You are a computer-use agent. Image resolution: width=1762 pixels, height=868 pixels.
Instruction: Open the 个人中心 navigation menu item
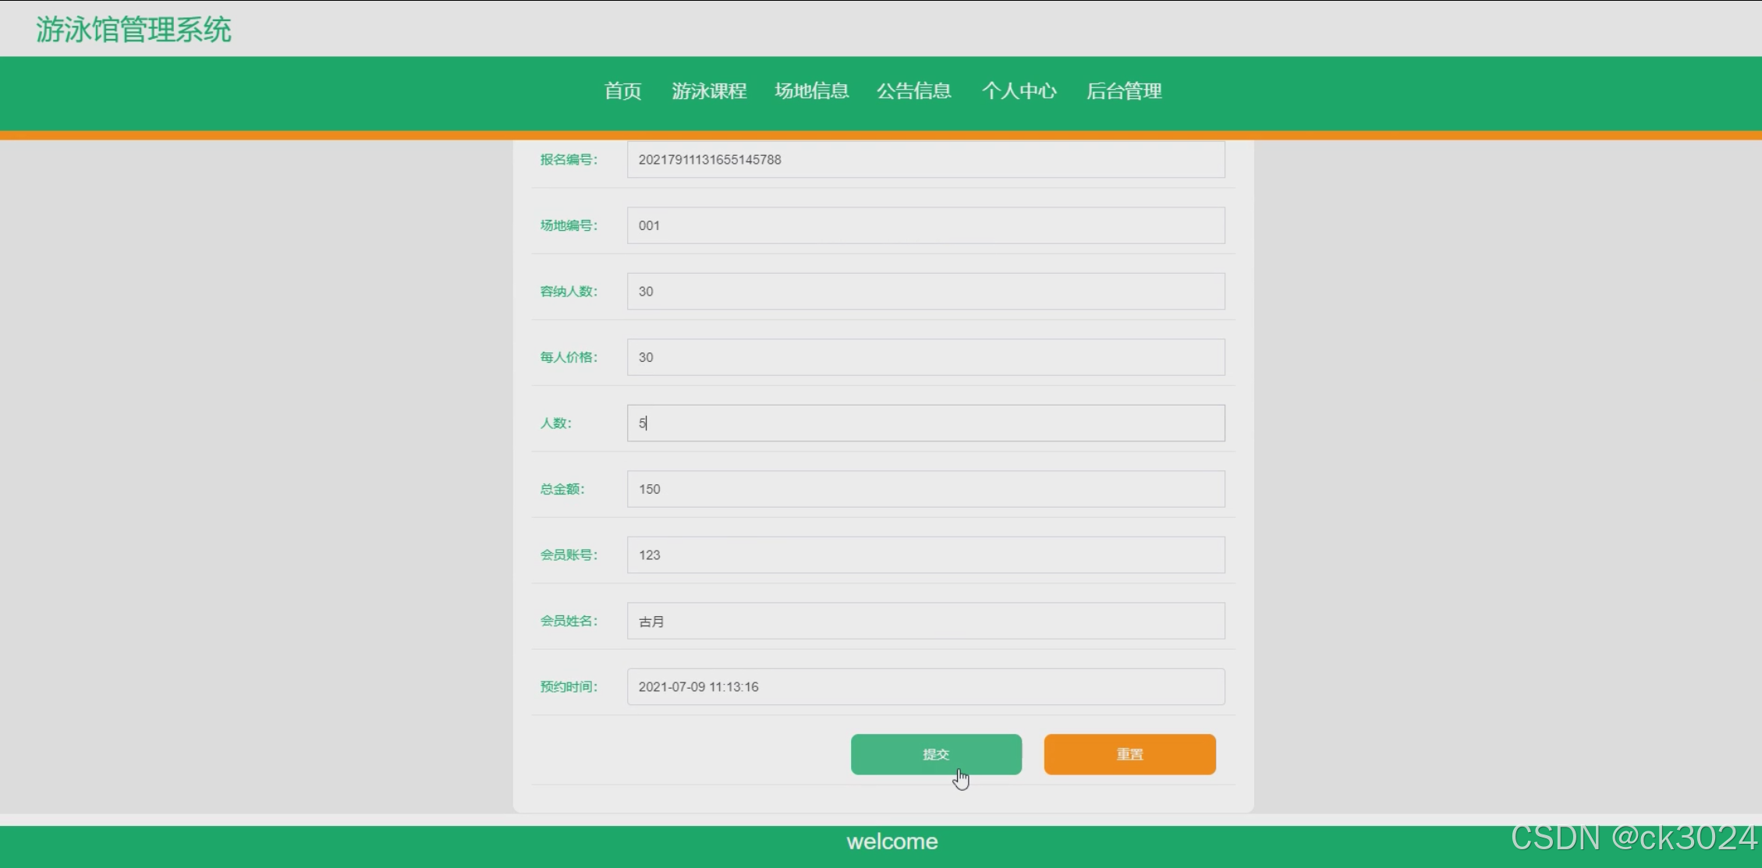(1019, 91)
